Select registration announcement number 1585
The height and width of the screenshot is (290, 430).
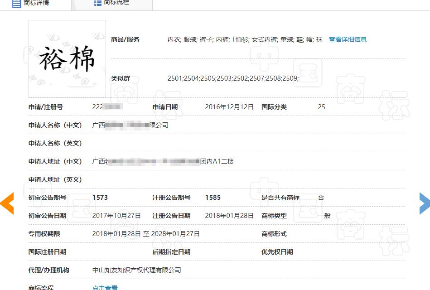click(213, 198)
